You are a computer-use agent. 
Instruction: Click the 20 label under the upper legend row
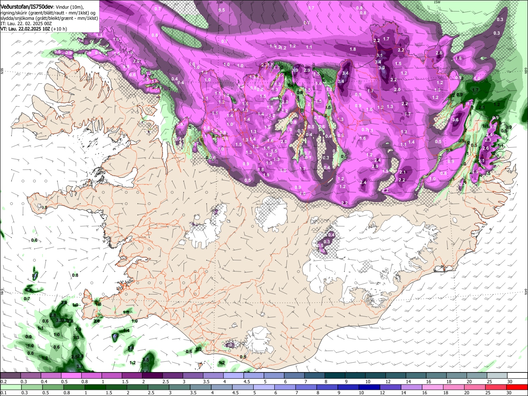pyautogui.click(x=469, y=382)
